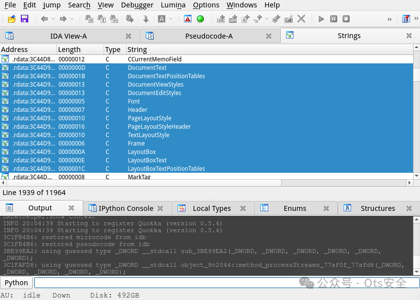Image resolution: width=420 pixels, height=300 pixels.
Task: Select the CCurrentMemoField string row
Action: pos(206,59)
